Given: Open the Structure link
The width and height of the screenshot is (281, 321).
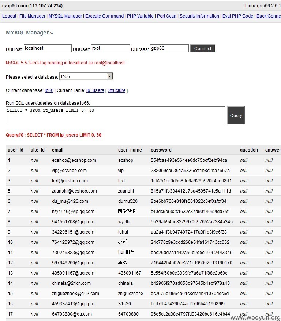Looking at the screenshot, I should tap(116, 90).
